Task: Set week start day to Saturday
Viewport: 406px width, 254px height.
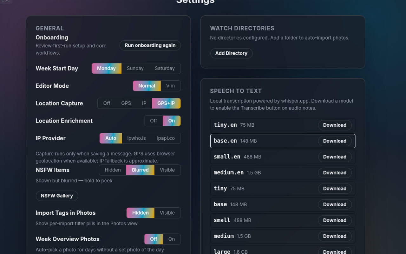Action: [x=165, y=68]
